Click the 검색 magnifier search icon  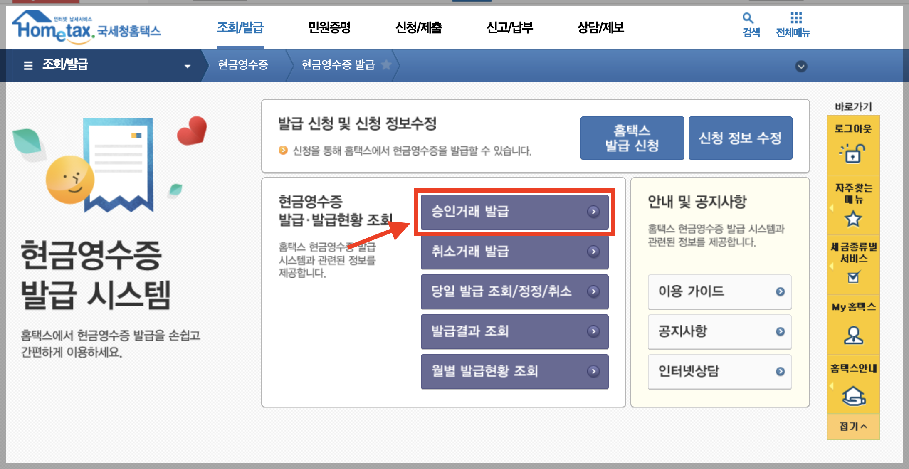click(748, 19)
